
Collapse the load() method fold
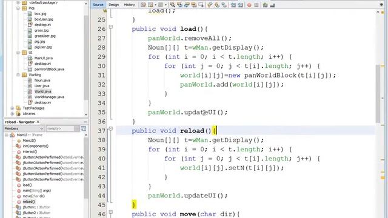(111, 27)
